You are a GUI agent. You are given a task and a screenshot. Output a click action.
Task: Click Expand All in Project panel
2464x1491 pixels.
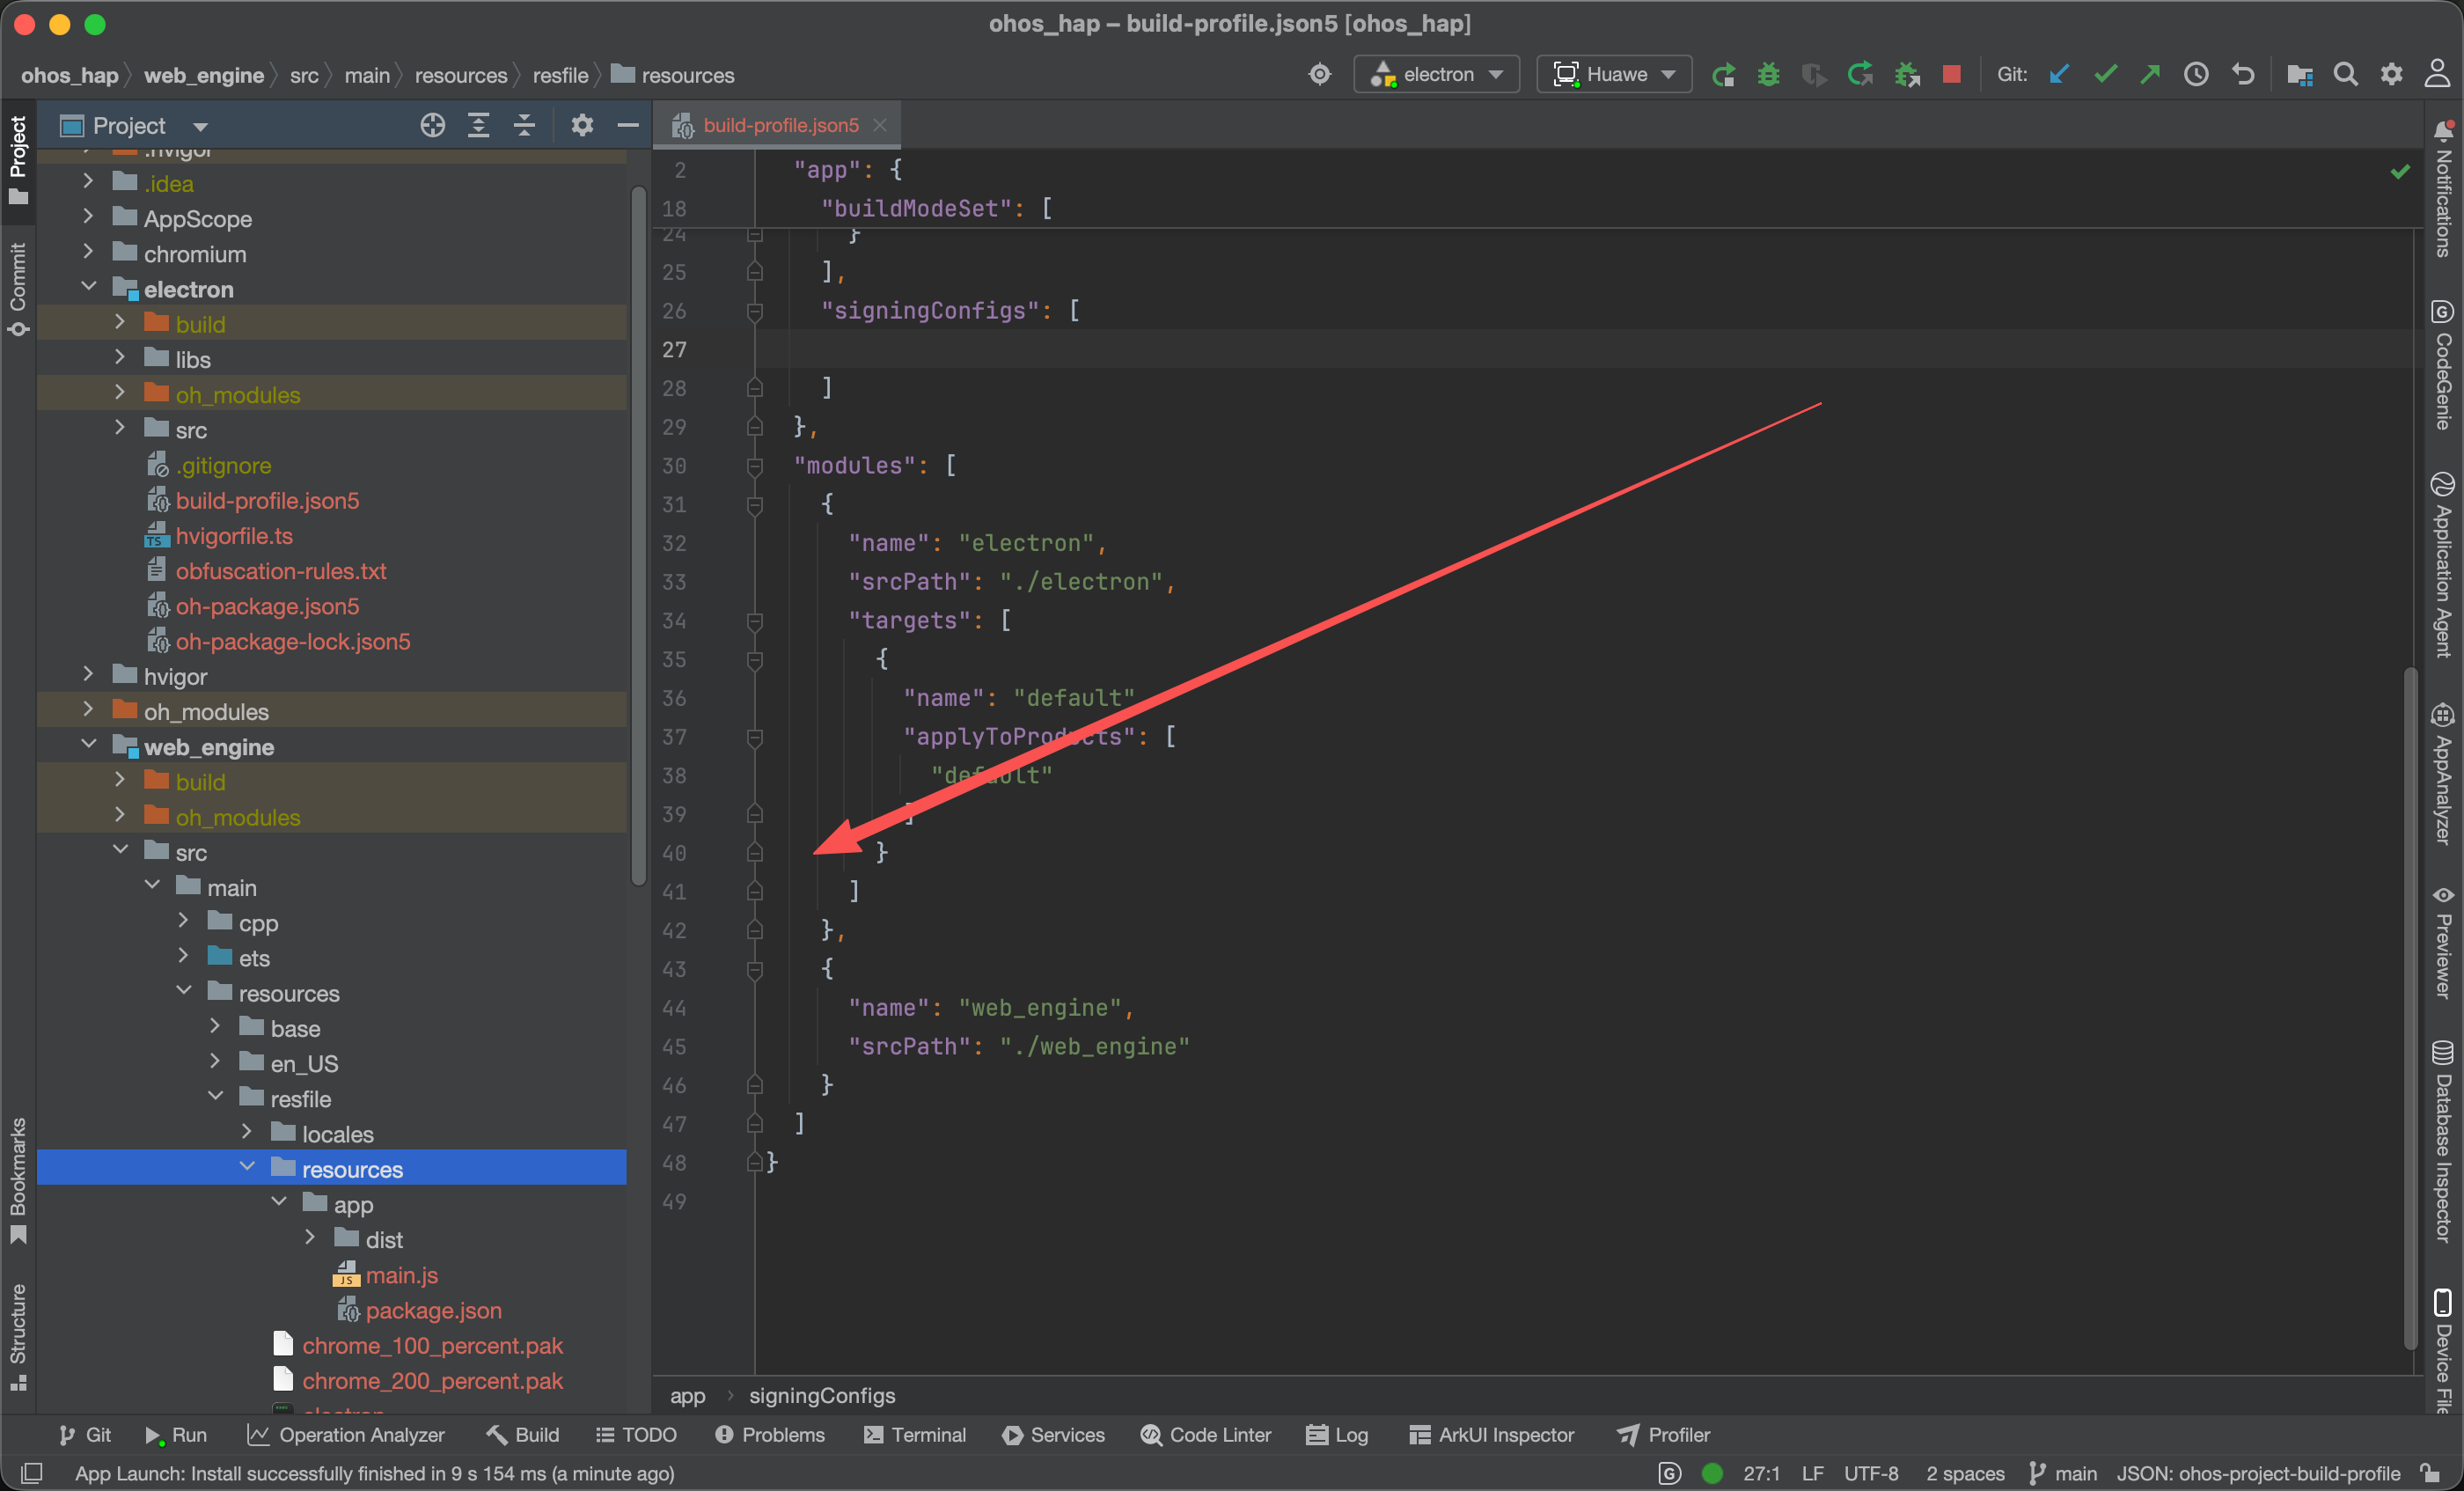coord(479,125)
